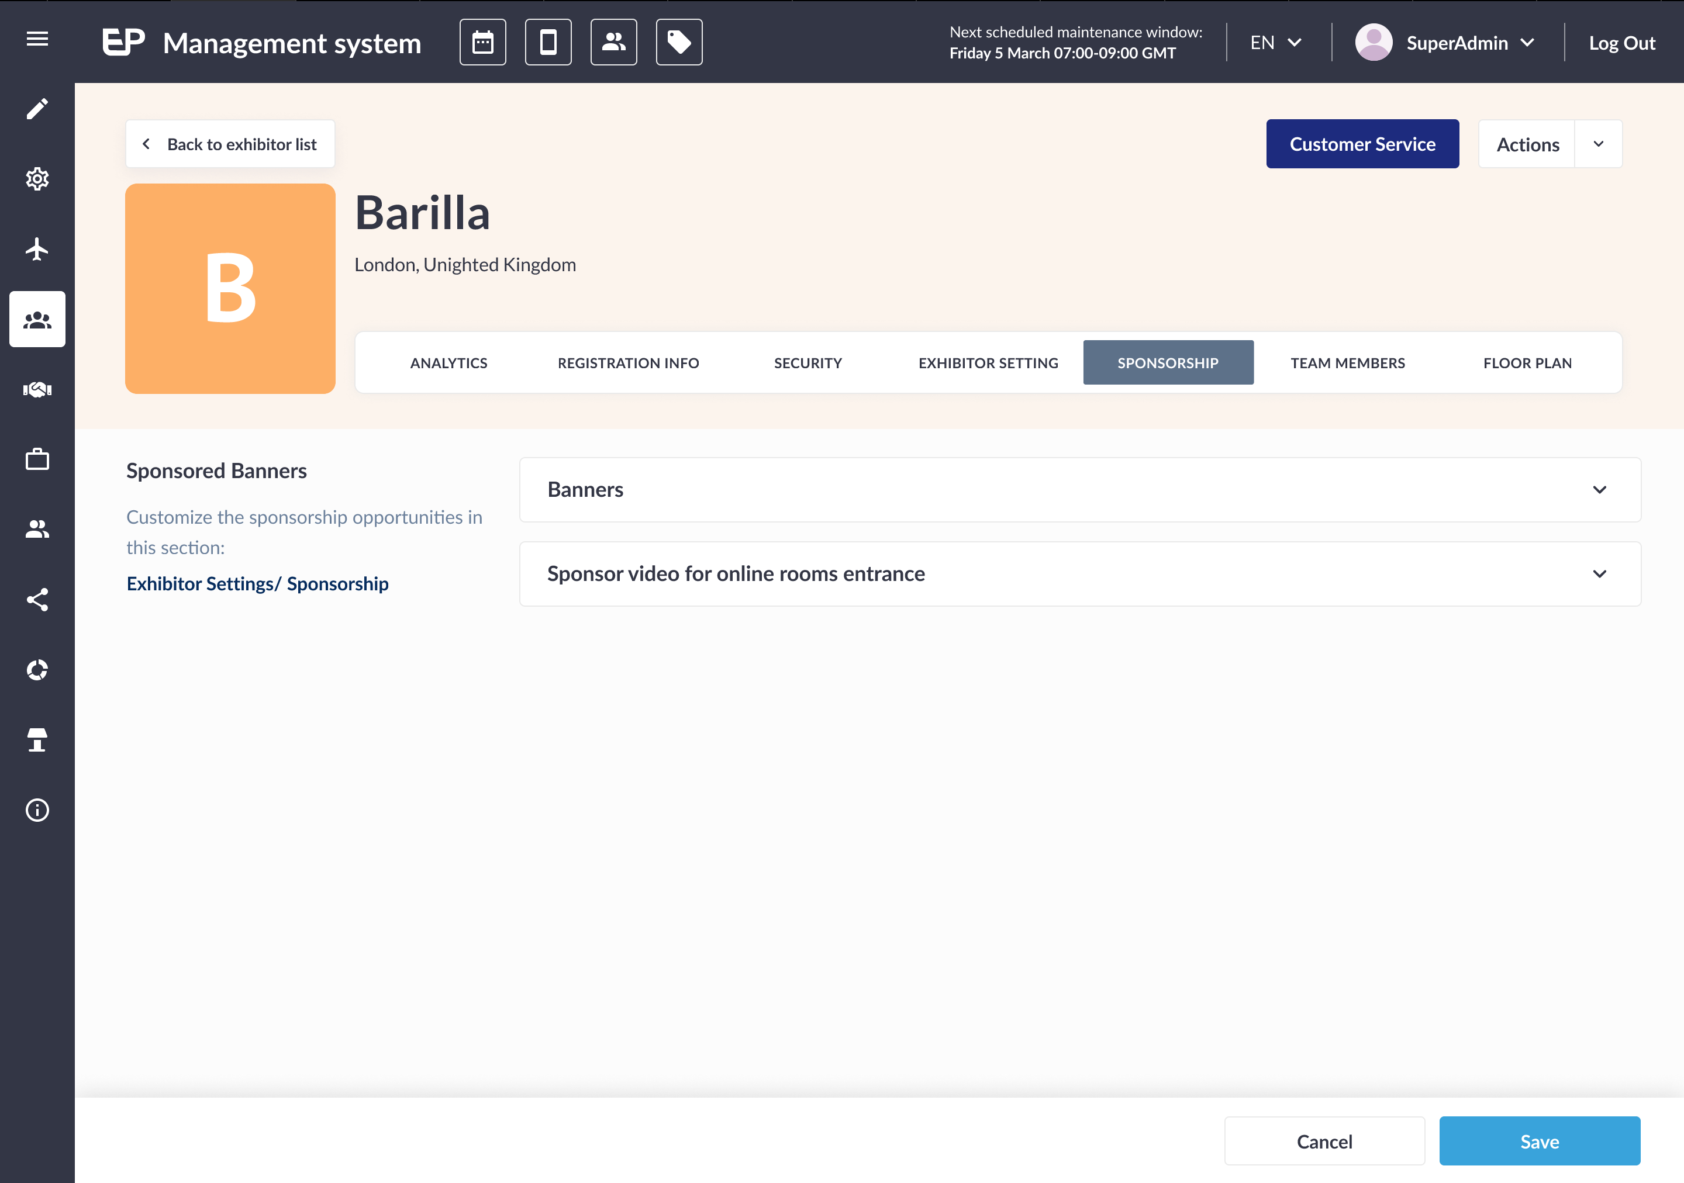1684x1183 pixels.
Task: Click the Save button
Action: click(1540, 1142)
